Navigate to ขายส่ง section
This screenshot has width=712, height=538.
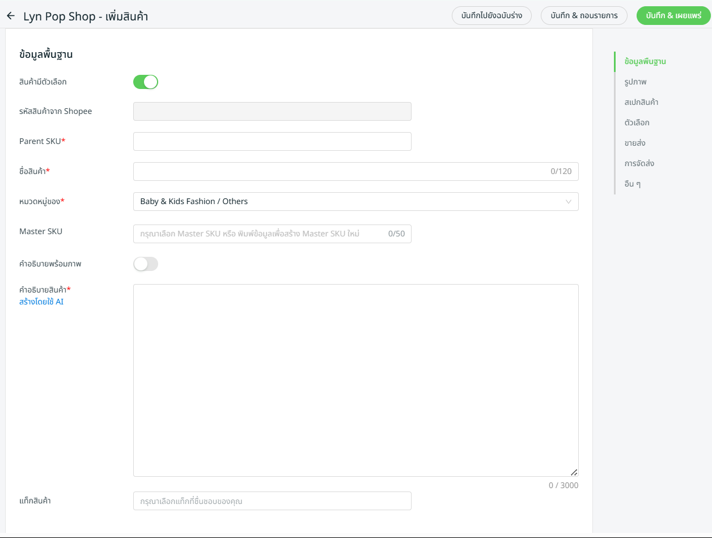(x=634, y=143)
